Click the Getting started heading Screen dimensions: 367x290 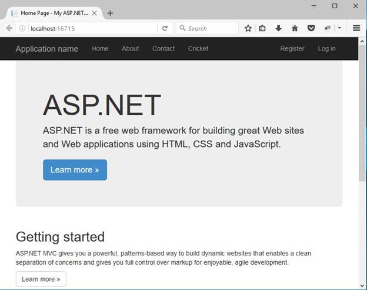60,236
